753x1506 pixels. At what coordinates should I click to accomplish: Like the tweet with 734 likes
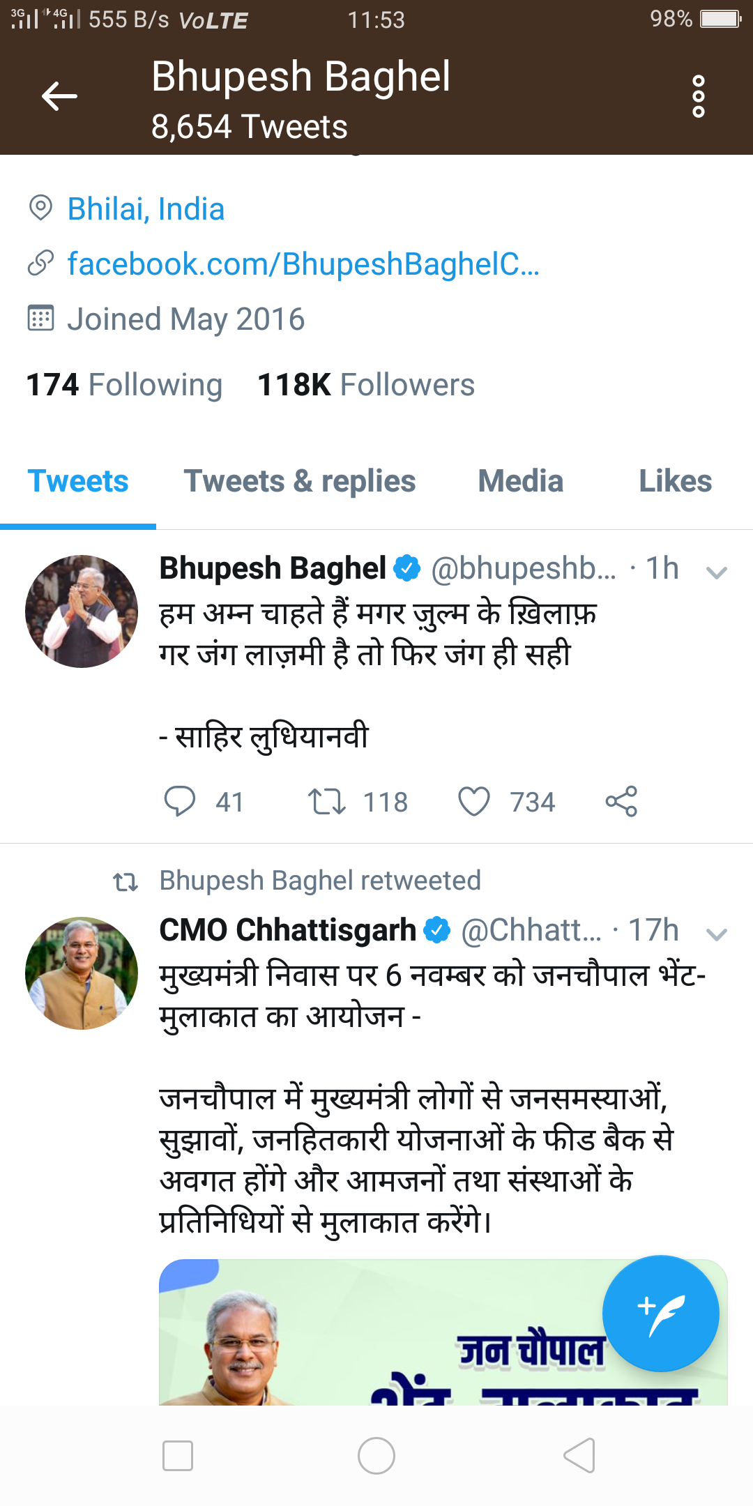click(474, 801)
